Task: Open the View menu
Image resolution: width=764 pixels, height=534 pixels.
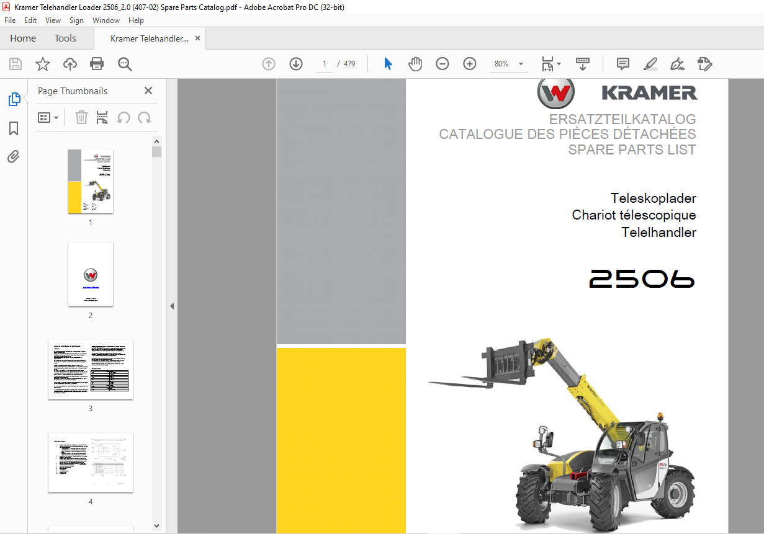Action: click(x=53, y=20)
